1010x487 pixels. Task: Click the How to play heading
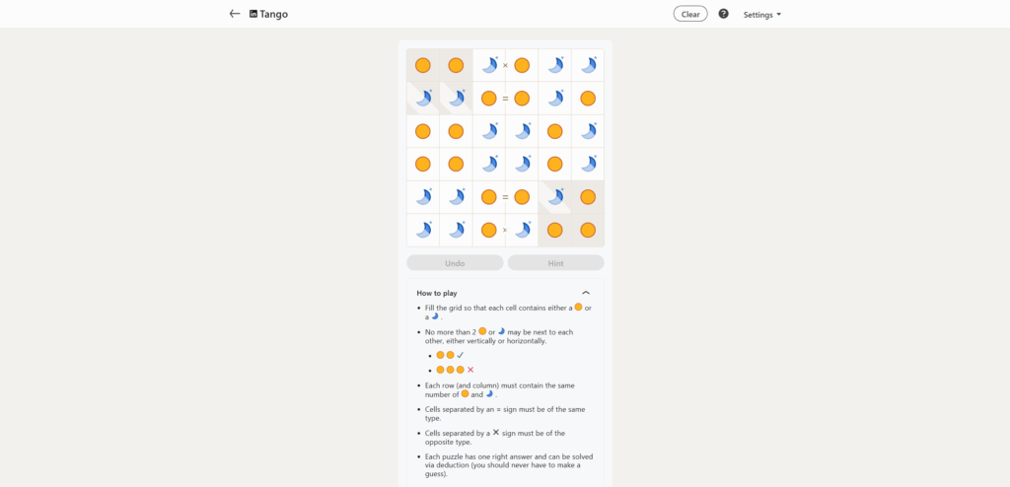(437, 293)
